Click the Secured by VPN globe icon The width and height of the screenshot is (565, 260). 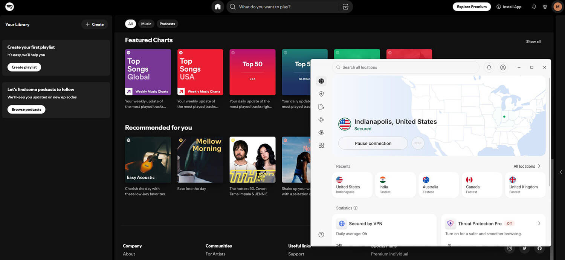342,223
